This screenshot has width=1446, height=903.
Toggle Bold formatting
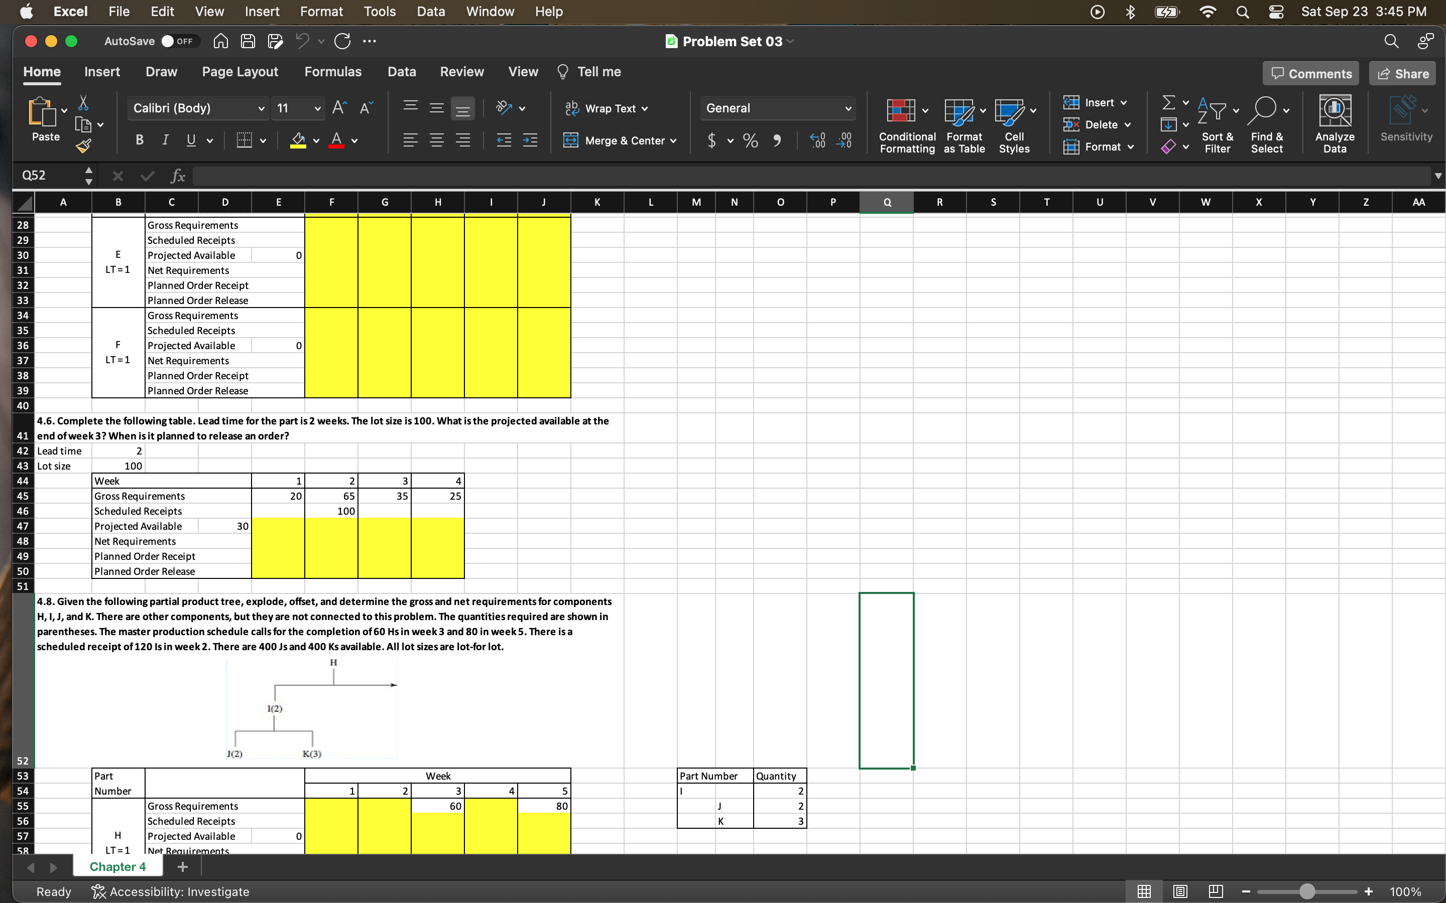[139, 140]
